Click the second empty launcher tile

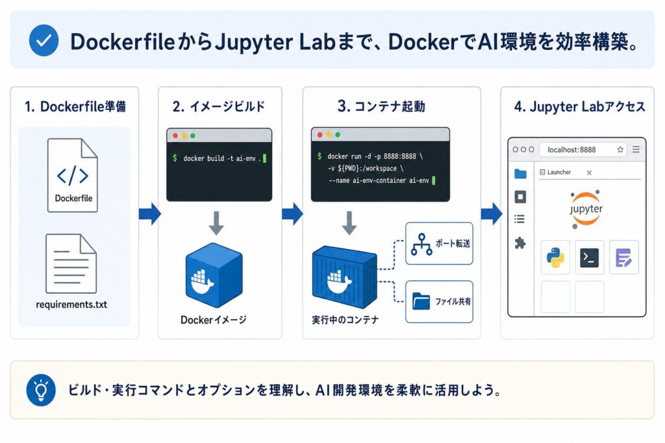click(x=590, y=296)
